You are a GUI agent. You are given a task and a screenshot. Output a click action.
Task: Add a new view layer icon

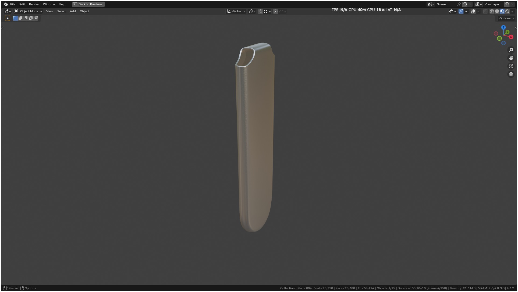[507, 4]
